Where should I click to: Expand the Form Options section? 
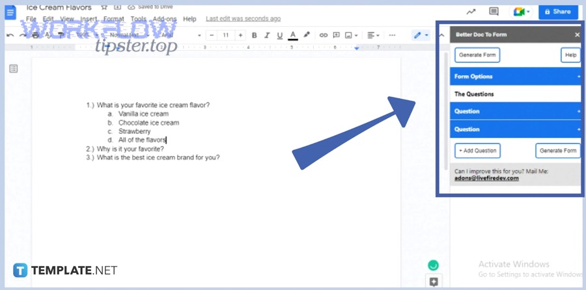516,77
